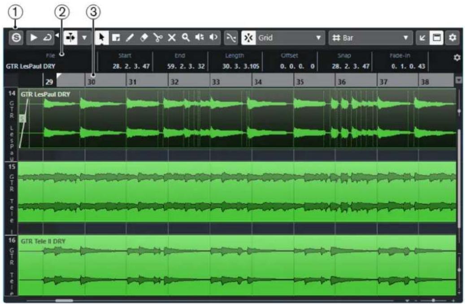
Task: Select the Draw pencil tool
Action: [x=130, y=38]
